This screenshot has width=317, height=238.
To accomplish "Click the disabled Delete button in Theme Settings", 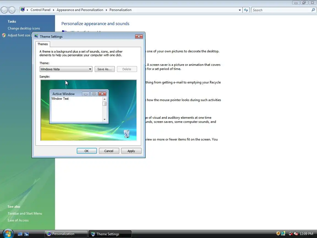I will point(127,69).
